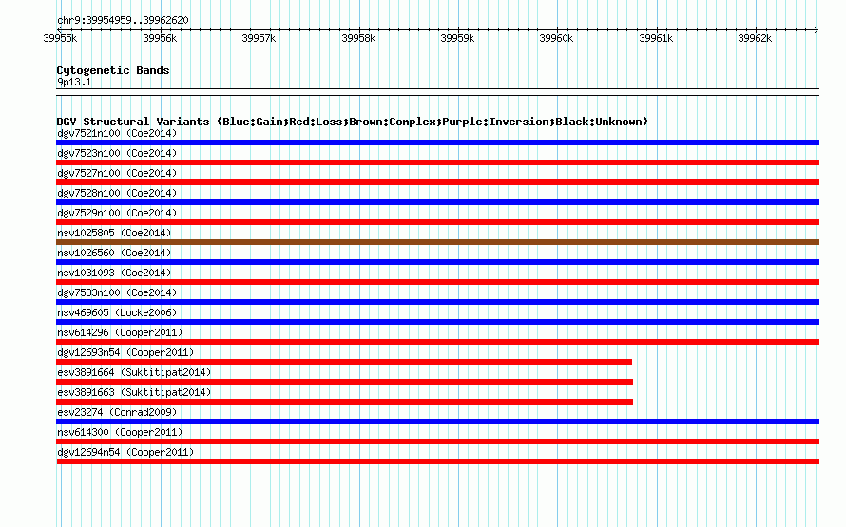The image size is (846, 527).
Task: Click the chr9:39954959..39962620 coordinate text
Action: click(123, 21)
